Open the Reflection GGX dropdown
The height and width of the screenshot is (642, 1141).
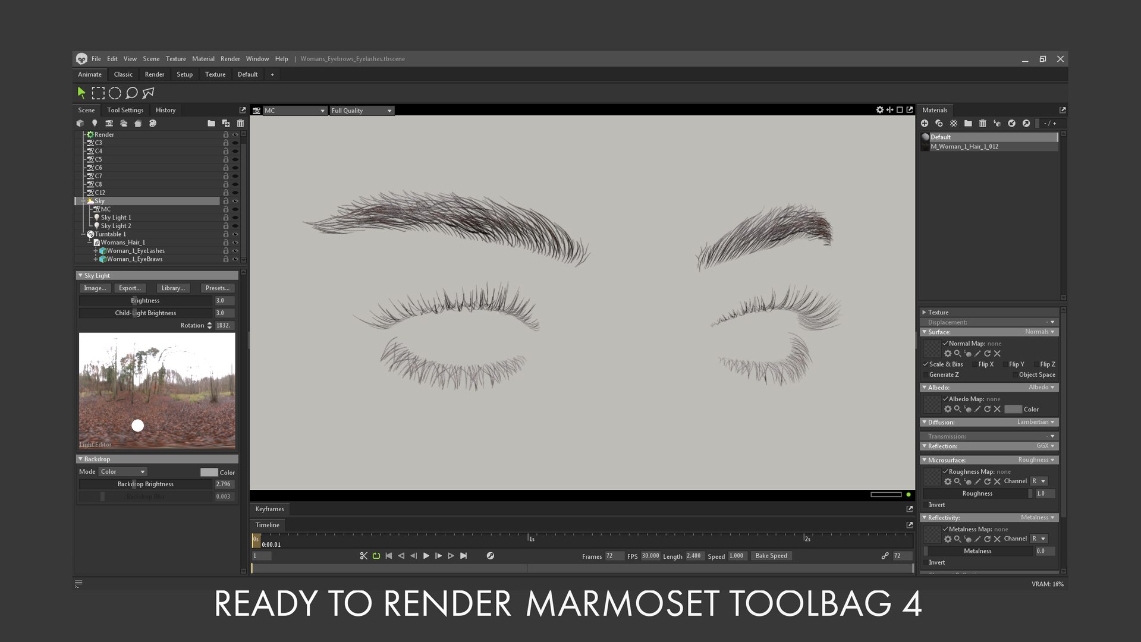pos(1045,446)
